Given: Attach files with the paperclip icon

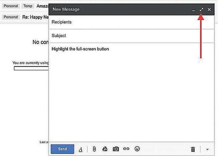Looking at the screenshot, I should [x=94, y=149].
